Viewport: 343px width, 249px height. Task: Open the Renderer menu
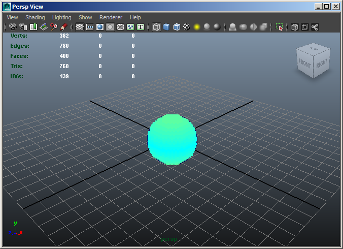pyautogui.click(x=111, y=17)
